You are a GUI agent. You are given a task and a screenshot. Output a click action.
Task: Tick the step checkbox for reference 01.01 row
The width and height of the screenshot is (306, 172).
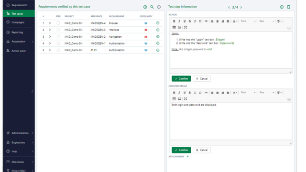(58, 50)
